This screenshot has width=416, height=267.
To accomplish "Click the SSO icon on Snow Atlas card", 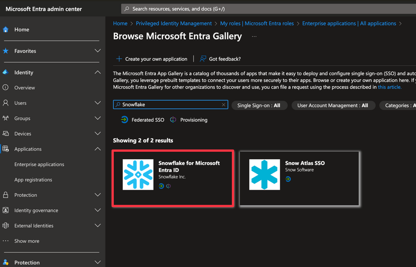I will click(x=288, y=179).
